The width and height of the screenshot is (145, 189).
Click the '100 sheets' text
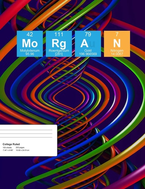(x=7, y=147)
